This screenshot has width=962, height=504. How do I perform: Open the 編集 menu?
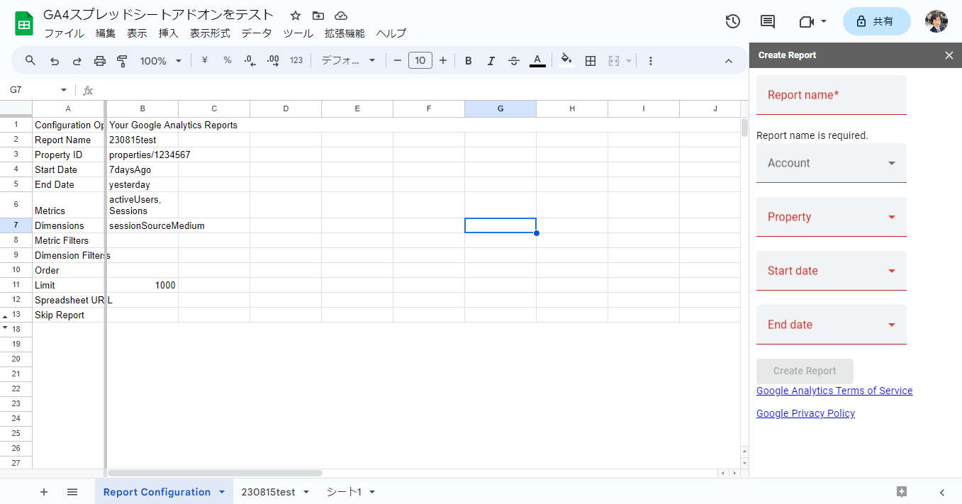(106, 33)
